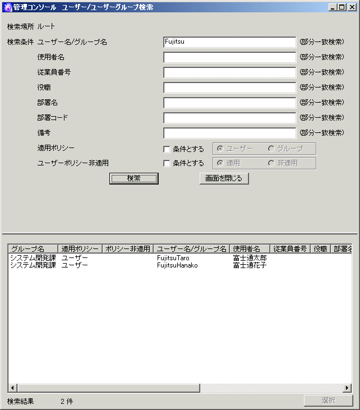
Task: Click 富士通太郎 in the results
Action: click(x=250, y=258)
